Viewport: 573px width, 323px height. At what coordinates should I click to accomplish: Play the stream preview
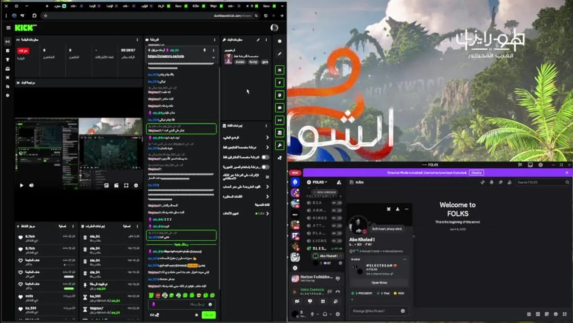point(22,185)
